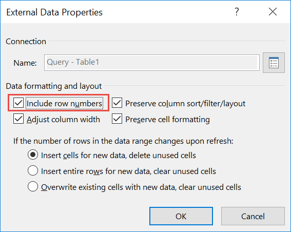Click the Name: field label
The height and width of the screenshot is (232, 291).
[25, 63]
